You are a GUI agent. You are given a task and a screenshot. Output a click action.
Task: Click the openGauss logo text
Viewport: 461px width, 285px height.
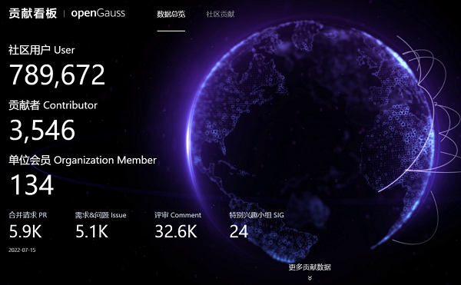(98, 13)
